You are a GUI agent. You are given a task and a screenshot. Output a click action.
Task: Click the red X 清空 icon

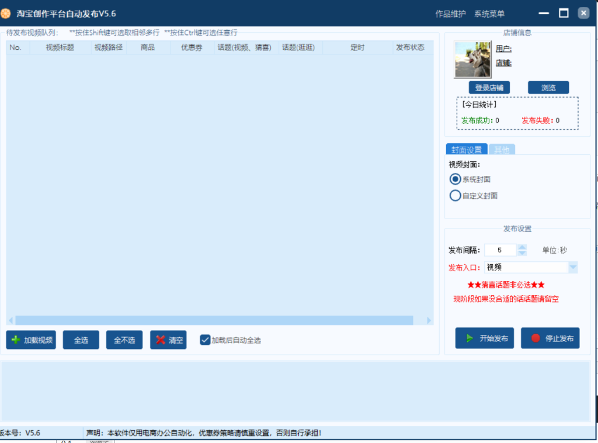(x=161, y=340)
